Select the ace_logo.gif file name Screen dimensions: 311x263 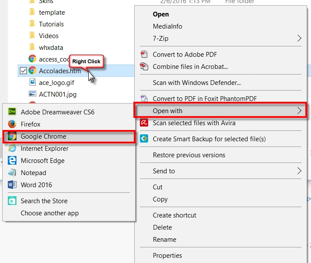[56, 83]
